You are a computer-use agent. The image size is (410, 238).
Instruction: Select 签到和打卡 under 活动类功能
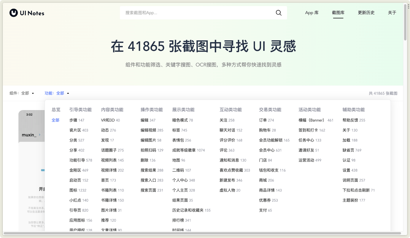pyautogui.click(x=309, y=130)
